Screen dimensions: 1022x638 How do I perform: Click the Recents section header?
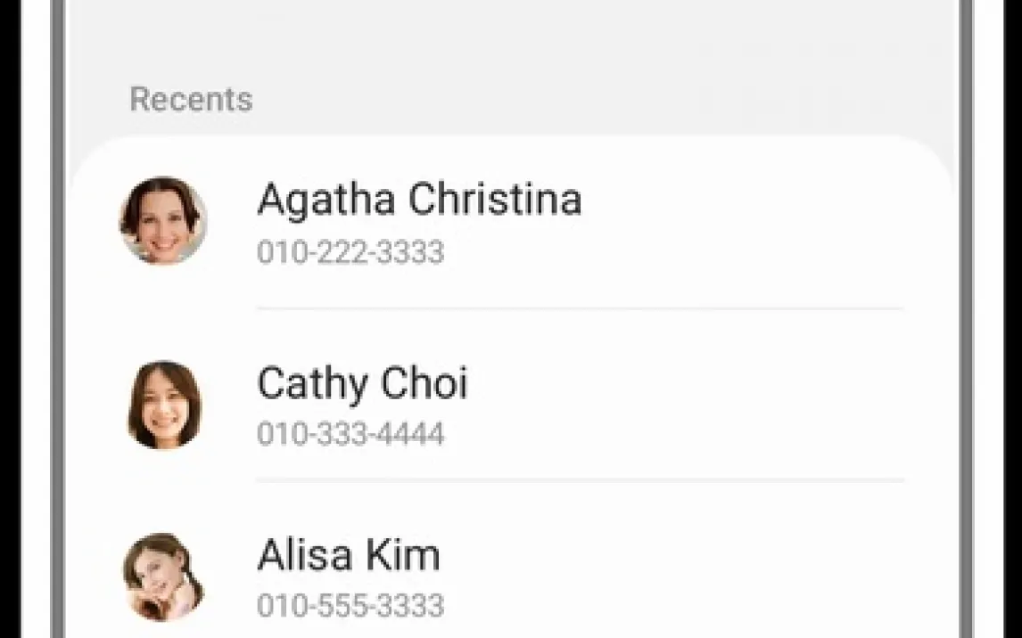point(191,99)
